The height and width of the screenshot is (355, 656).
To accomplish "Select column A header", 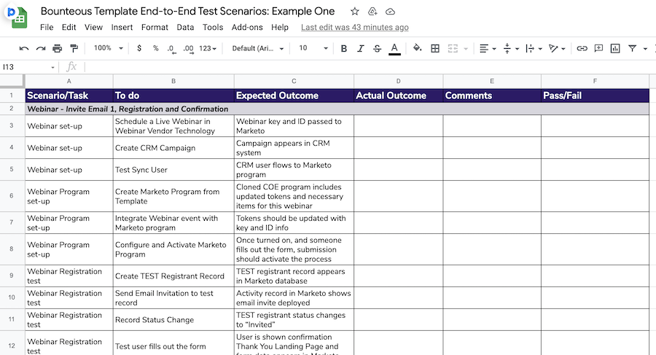I will point(69,81).
